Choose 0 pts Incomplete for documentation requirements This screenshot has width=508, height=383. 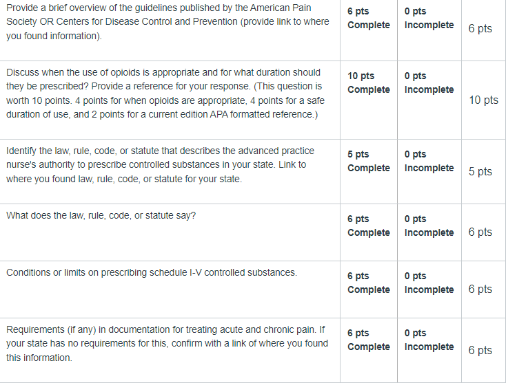tap(429, 340)
